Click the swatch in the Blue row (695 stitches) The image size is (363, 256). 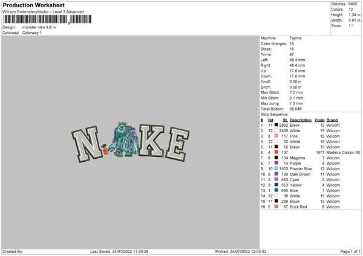coord(276,190)
